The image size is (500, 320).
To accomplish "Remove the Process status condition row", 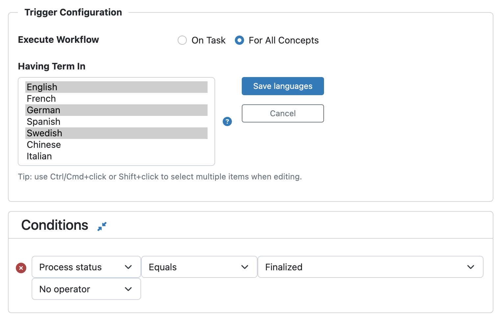I will [x=21, y=268].
